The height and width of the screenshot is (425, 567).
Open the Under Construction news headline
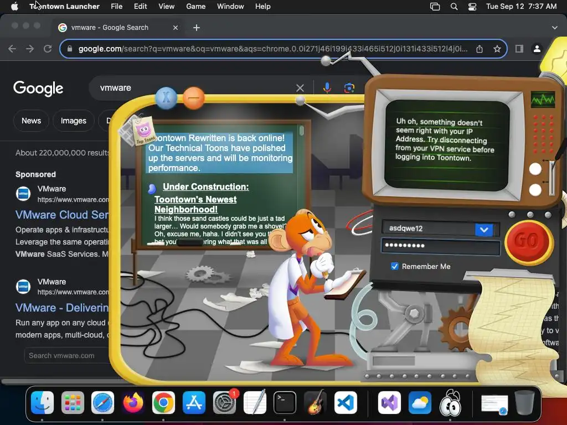[x=206, y=187]
